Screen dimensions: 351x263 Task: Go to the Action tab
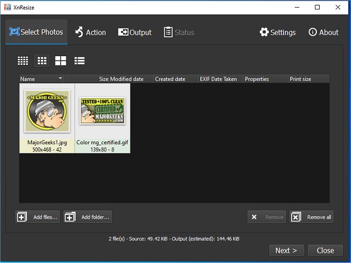pos(90,32)
